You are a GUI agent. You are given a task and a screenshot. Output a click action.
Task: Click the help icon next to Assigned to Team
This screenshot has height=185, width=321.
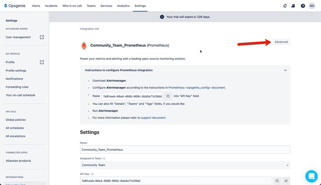click(x=104, y=158)
